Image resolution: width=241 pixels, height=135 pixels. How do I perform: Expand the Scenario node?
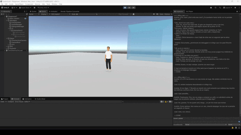coord(7,48)
